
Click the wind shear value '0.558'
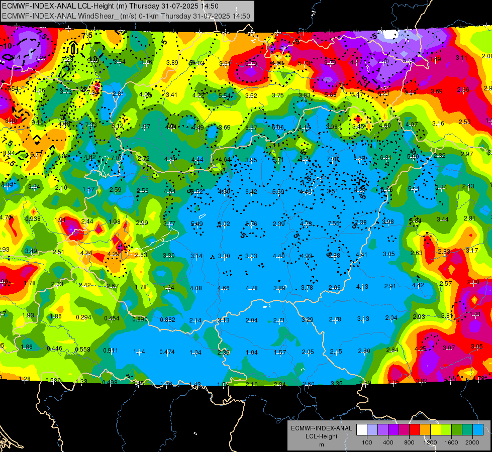tap(83, 349)
